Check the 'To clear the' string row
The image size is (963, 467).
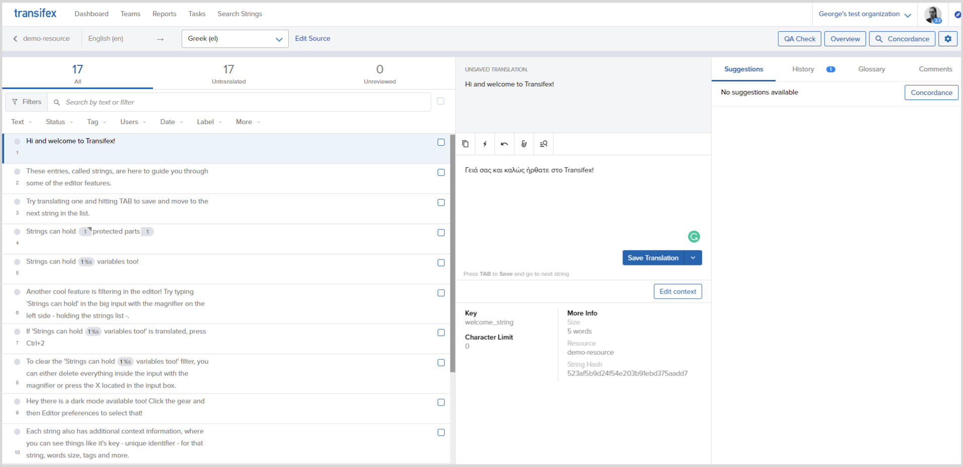(x=441, y=363)
